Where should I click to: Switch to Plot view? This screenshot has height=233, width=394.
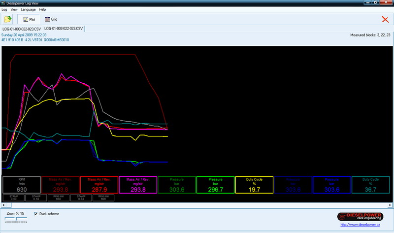29,20
